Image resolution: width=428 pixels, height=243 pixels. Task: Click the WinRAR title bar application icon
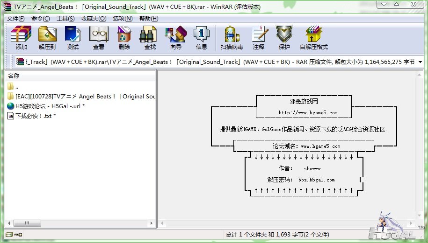click(7, 7)
